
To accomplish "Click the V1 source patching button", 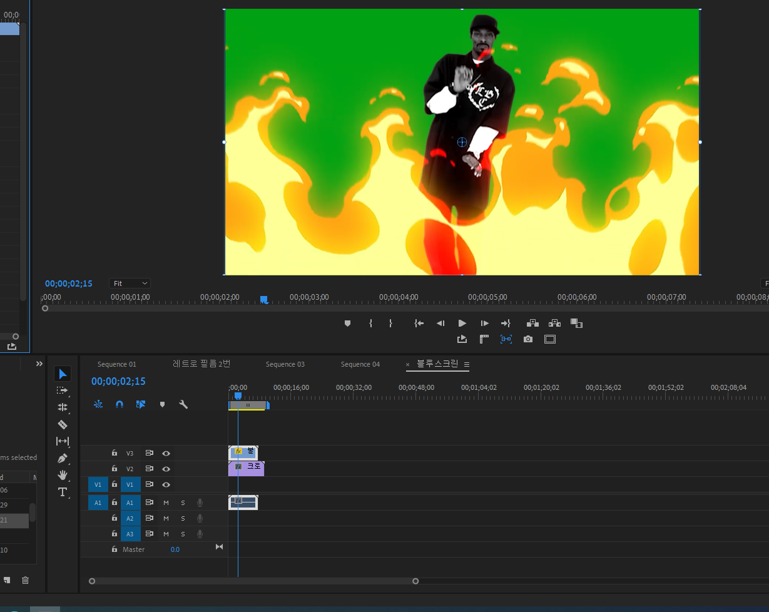I will (x=98, y=484).
